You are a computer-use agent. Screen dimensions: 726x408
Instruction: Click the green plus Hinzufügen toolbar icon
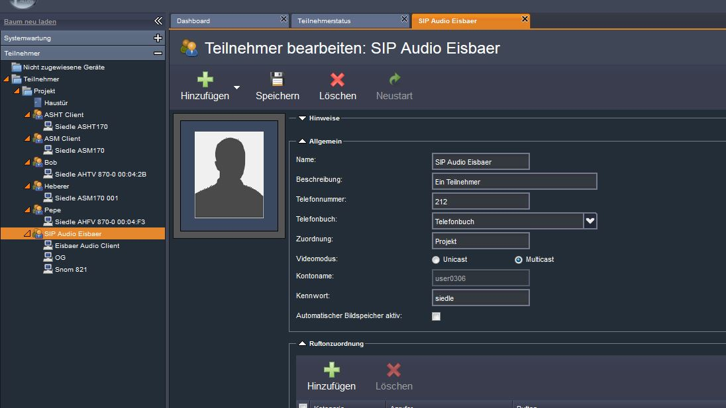tap(205, 79)
